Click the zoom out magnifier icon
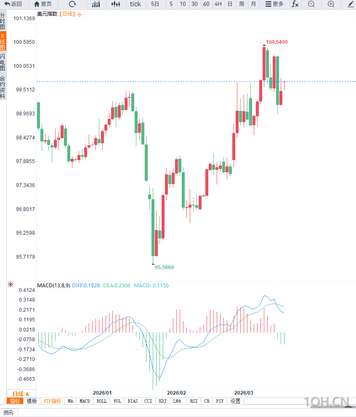Viewport: 356px width, 417px height. 311,4
